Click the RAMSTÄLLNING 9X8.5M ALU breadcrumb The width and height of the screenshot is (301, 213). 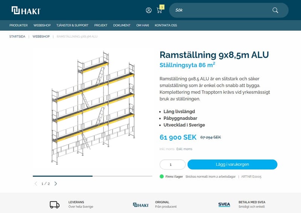point(77,36)
